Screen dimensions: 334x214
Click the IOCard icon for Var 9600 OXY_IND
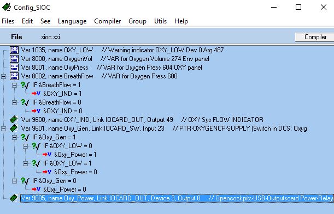pyautogui.click(x=14, y=120)
